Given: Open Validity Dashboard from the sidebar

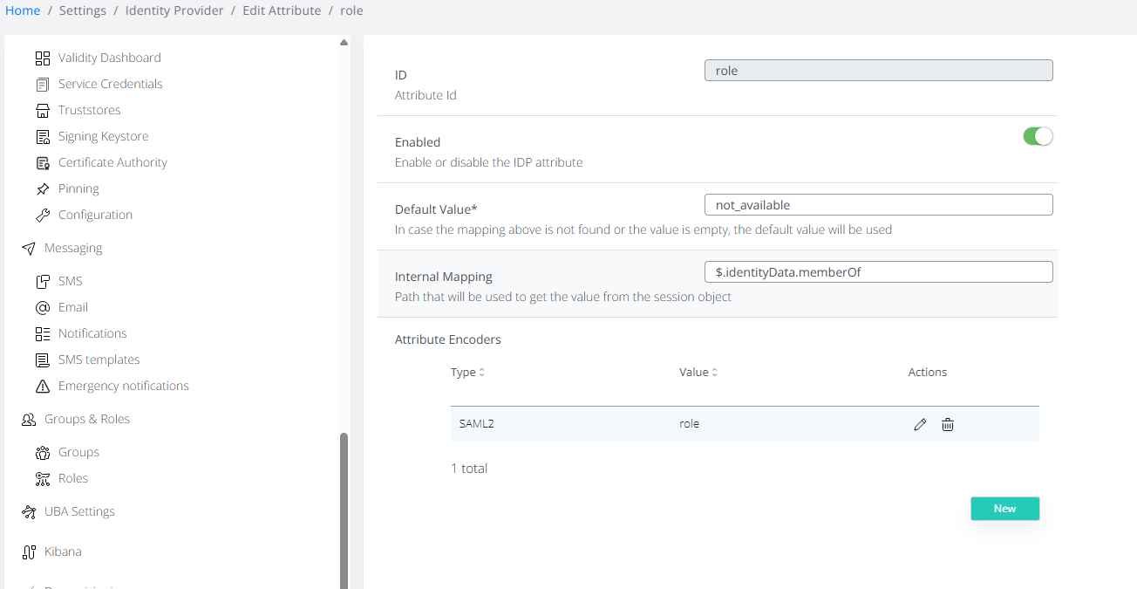Looking at the screenshot, I should tap(109, 58).
